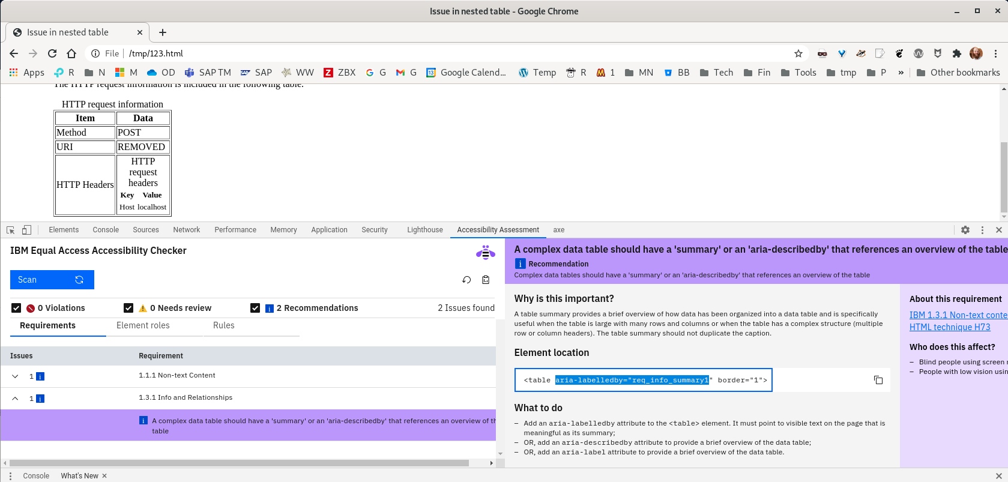Open the Lighthouse DevTools tab
Viewport: 1008px width, 482px height.
pyautogui.click(x=425, y=230)
